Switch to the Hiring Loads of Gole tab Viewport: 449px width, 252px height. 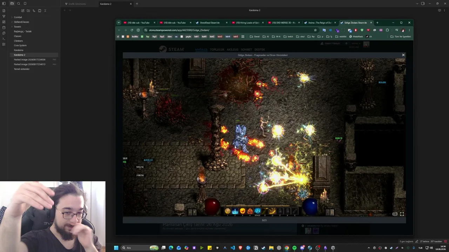247,23
